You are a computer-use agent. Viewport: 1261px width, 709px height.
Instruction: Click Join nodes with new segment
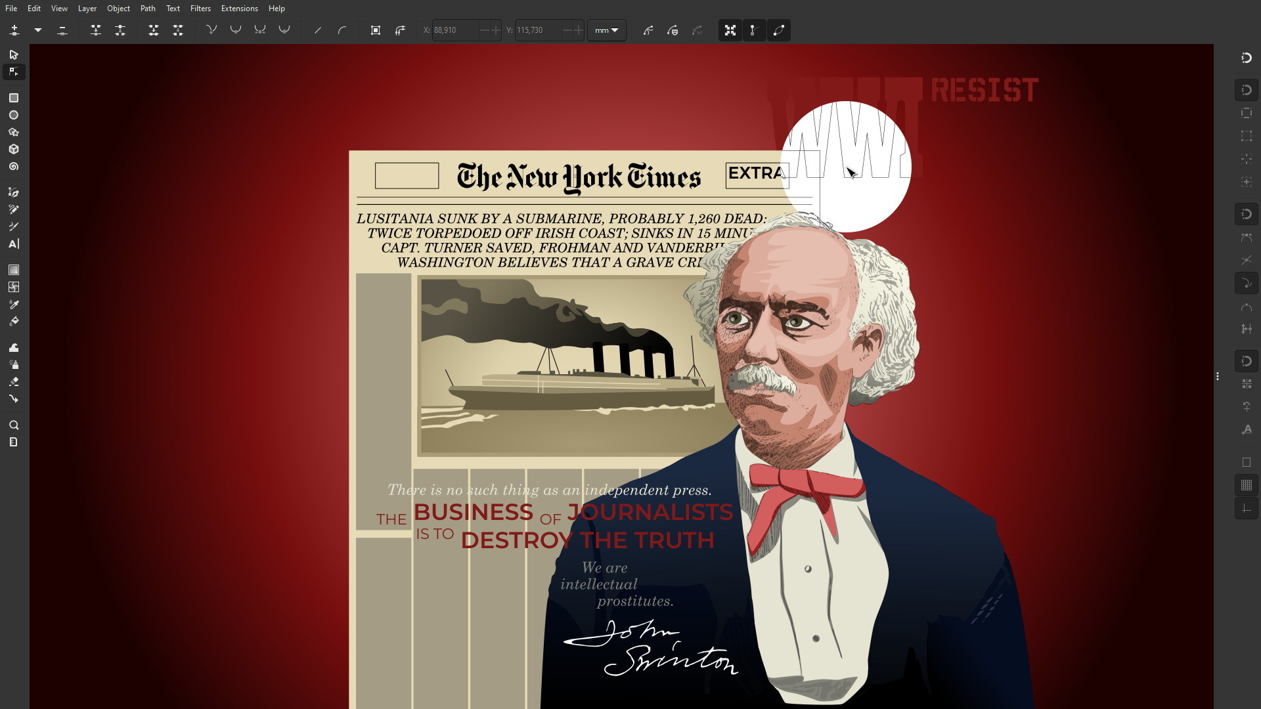click(x=154, y=30)
